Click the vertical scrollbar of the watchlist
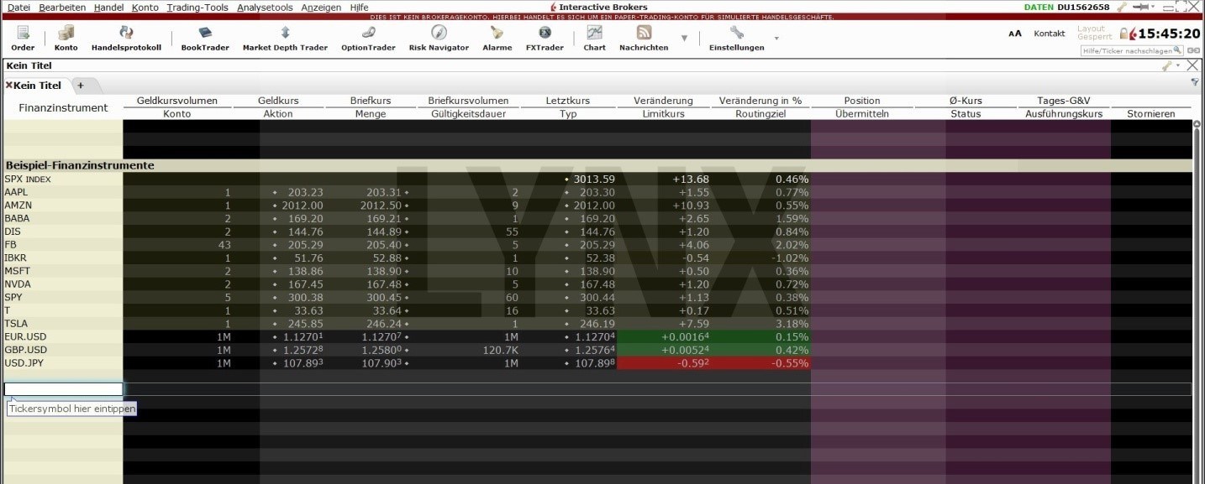The width and height of the screenshot is (1205, 484). (1197, 302)
